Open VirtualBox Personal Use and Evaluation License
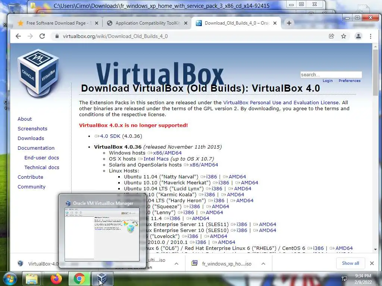The image size is (382, 286). point(281,103)
